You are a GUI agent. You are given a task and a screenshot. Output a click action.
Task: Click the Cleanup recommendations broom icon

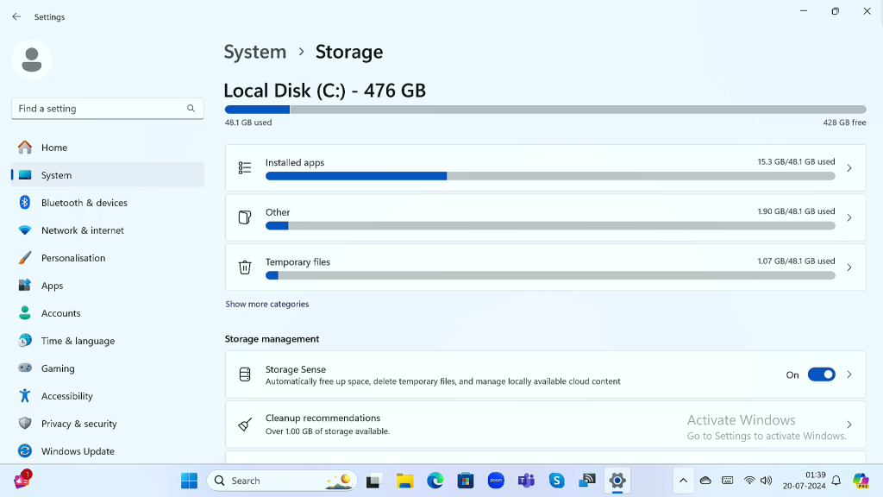click(x=245, y=425)
